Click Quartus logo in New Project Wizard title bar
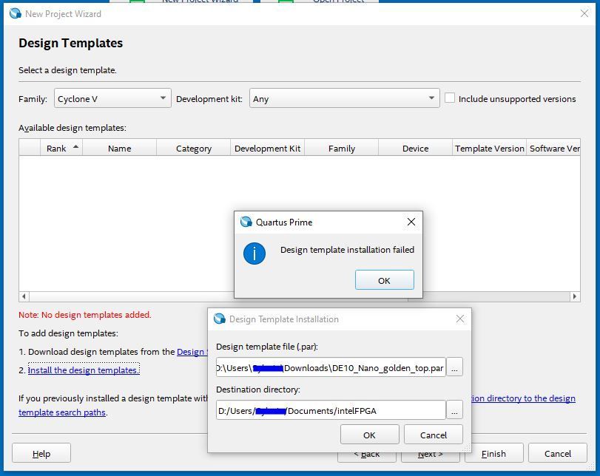This screenshot has height=476, width=600. 16,13
